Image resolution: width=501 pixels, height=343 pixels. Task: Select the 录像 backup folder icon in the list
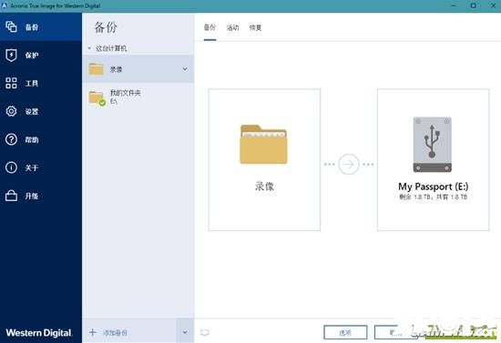(97, 69)
